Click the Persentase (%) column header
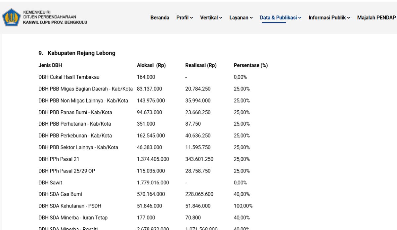Screen dimensions: 397x230 [251, 65]
